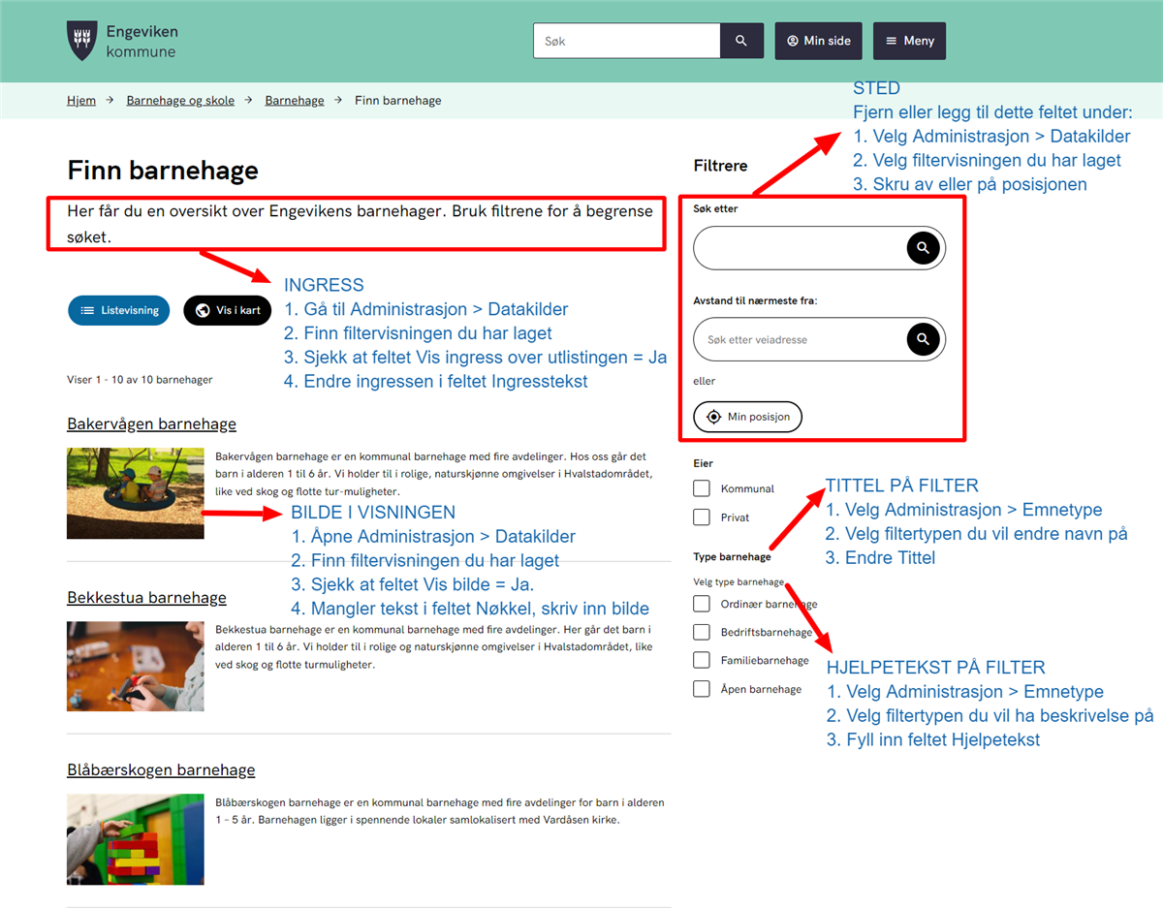
Task: Focus the 'Søk etter veiadresse' input field
Action: [x=800, y=339]
